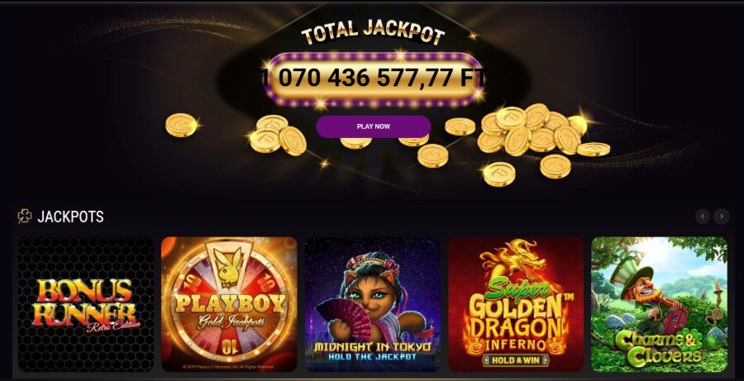Click the total jackpot amount display
Screen dimensions: 744x381
point(374,79)
